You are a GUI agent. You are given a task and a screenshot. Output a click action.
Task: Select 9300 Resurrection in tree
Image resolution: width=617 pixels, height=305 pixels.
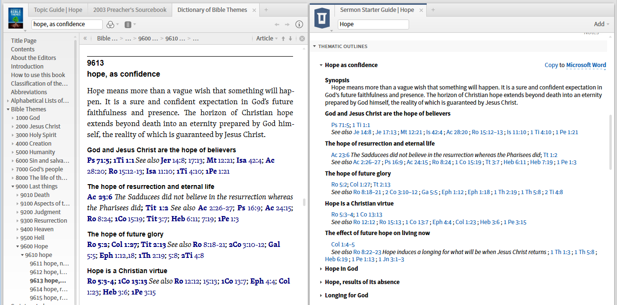pos(44,221)
